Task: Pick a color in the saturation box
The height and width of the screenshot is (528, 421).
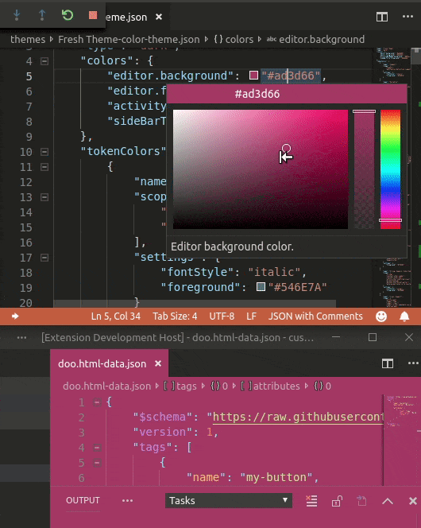Action: (x=261, y=169)
